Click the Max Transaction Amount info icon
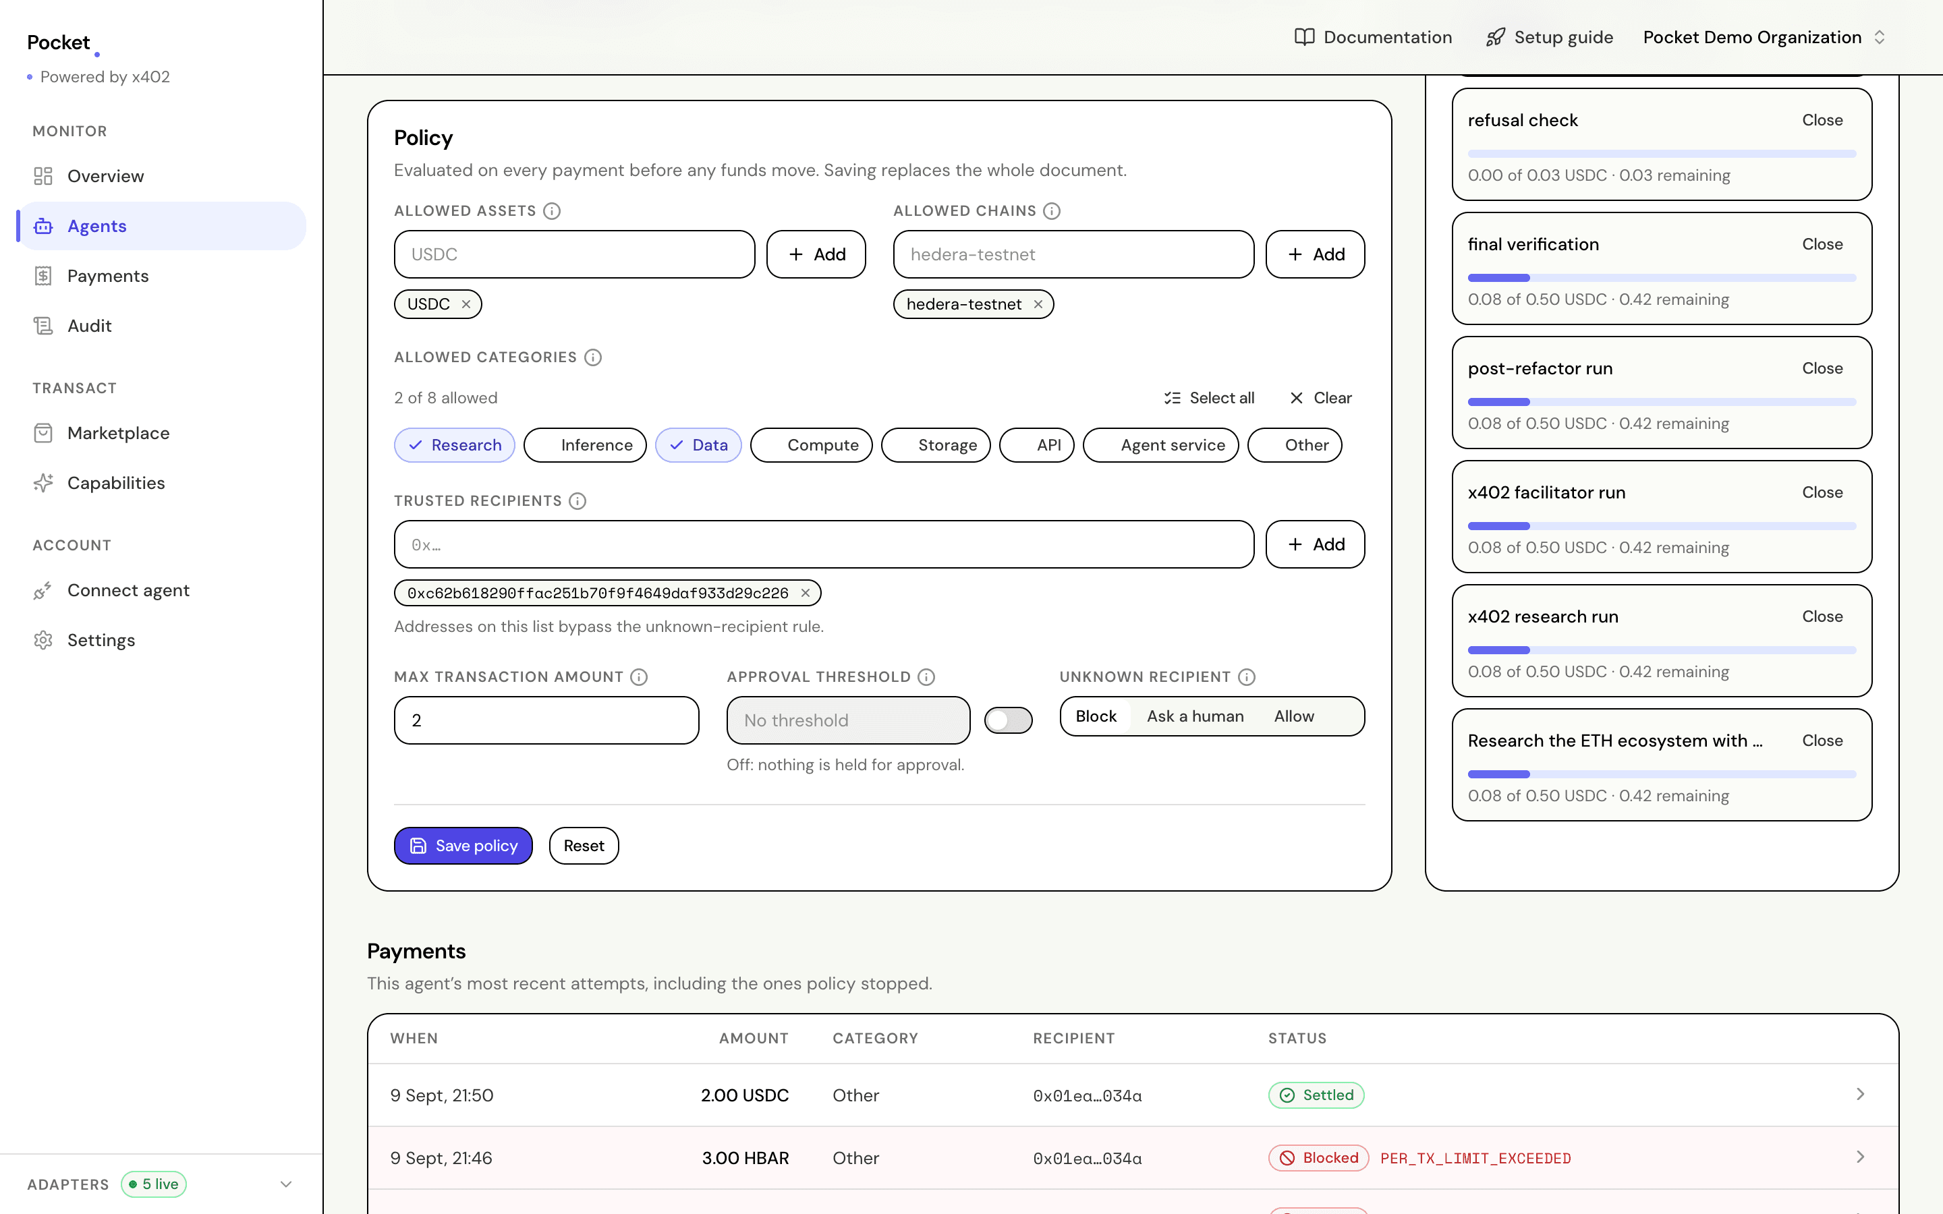Viewport: 1943px width, 1214px height. [x=639, y=677]
